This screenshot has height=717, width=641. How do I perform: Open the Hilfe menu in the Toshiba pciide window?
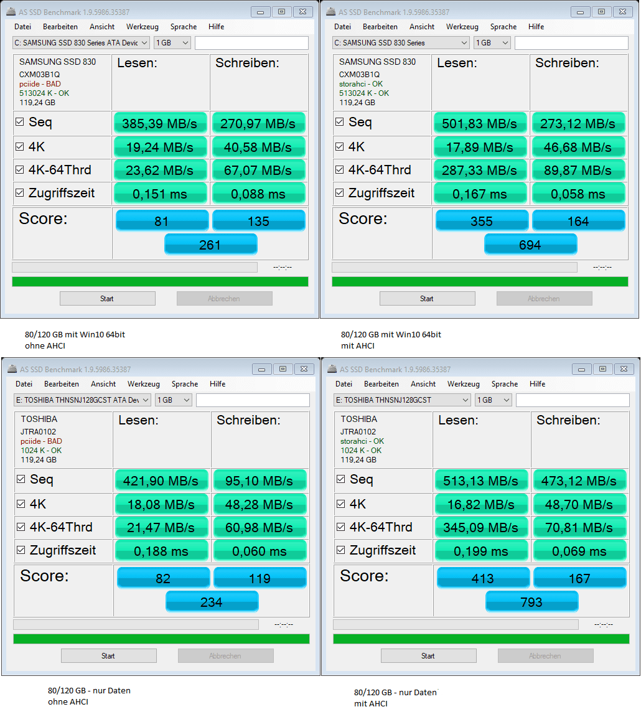click(x=218, y=383)
